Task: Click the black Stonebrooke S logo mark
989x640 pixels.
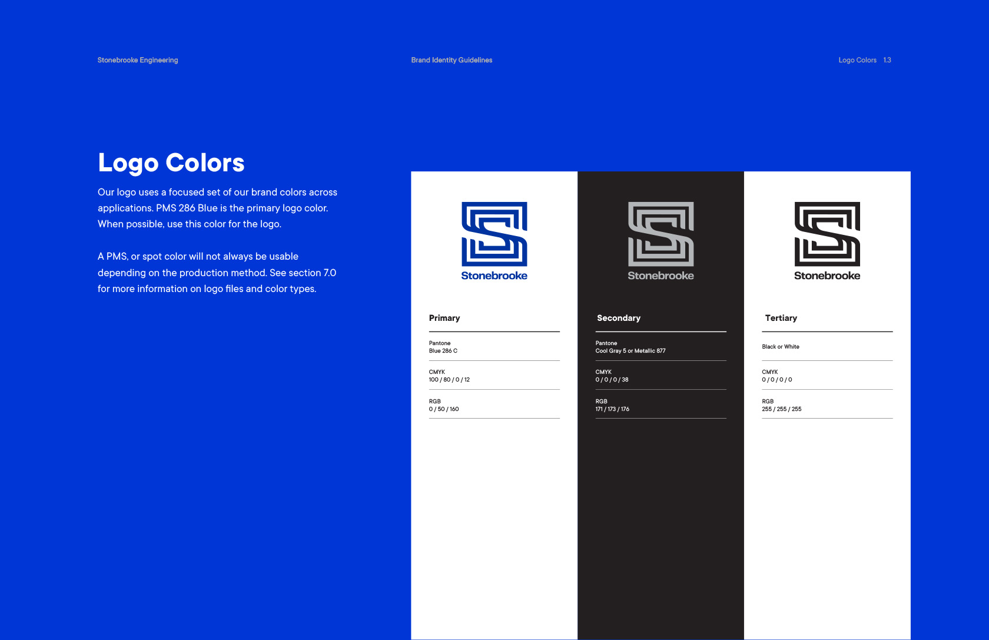Action: coord(828,234)
